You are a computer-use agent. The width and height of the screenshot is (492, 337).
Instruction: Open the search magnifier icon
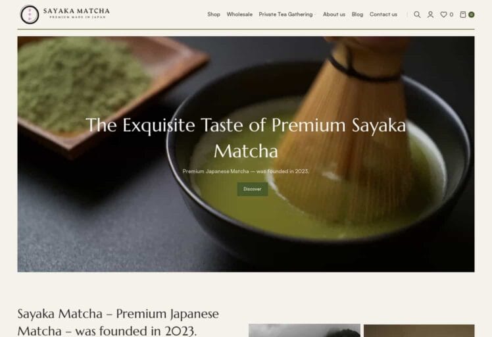[x=417, y=14]
